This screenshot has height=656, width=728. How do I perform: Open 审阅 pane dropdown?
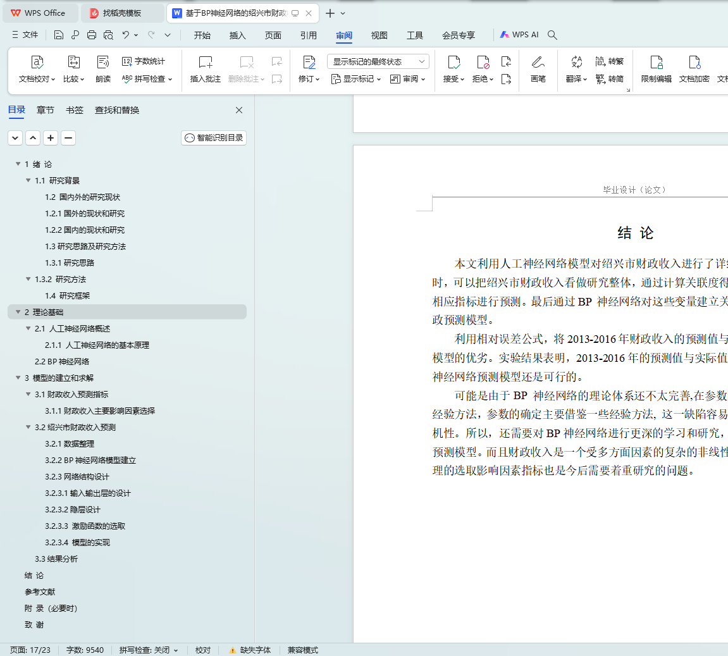coord(408,79)
